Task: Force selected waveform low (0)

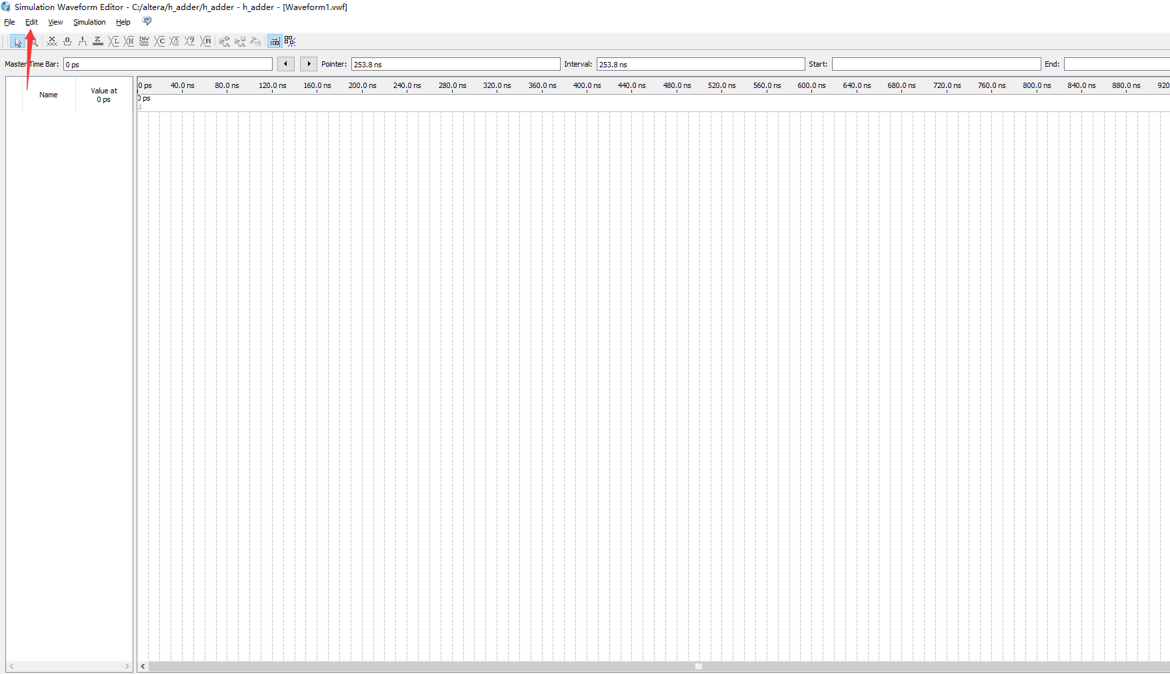Action: [67, 41]
